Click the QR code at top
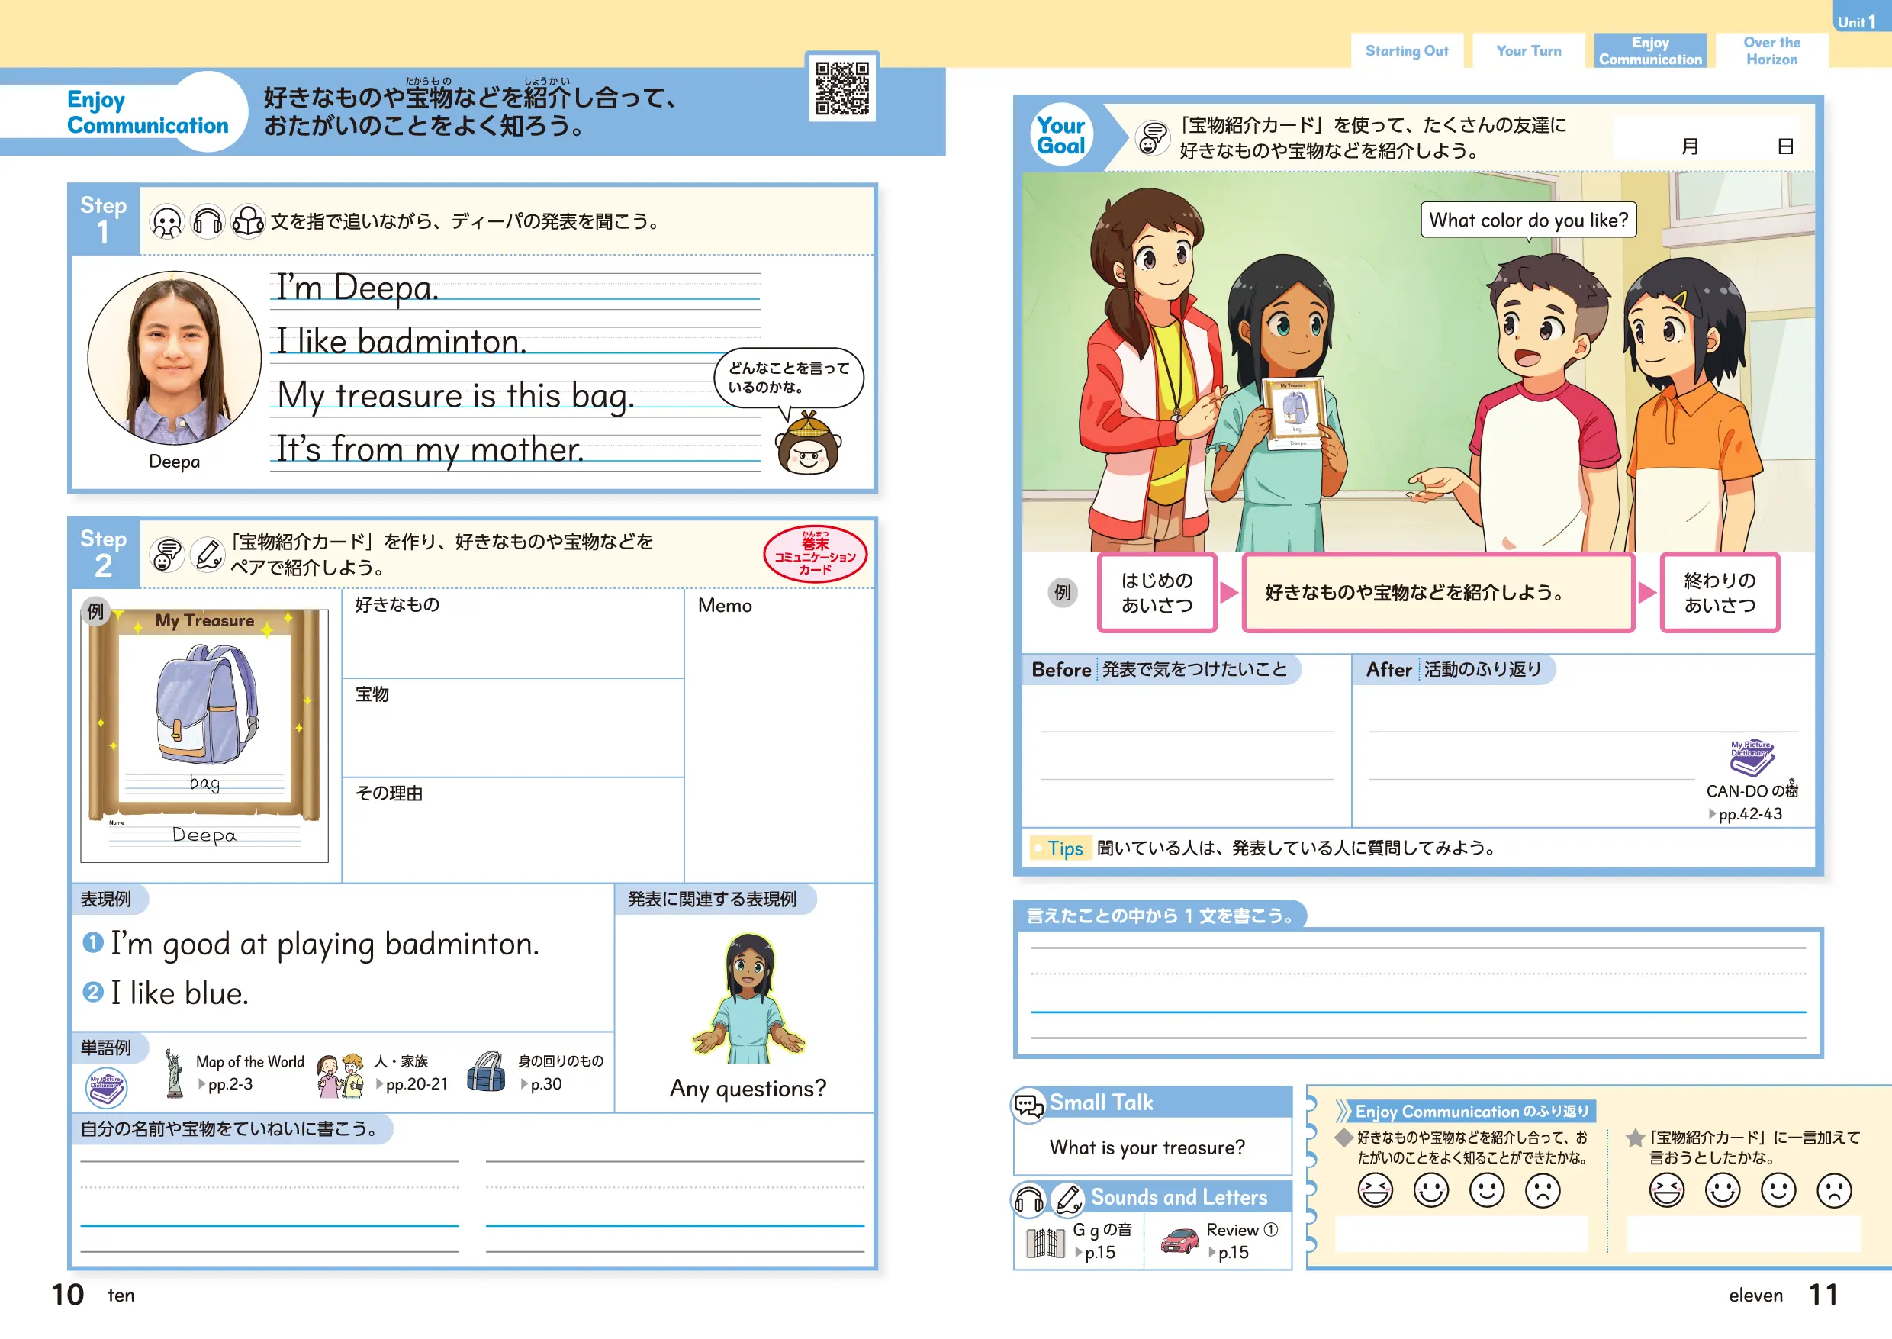1892x1339 pixels. (841, 88)
